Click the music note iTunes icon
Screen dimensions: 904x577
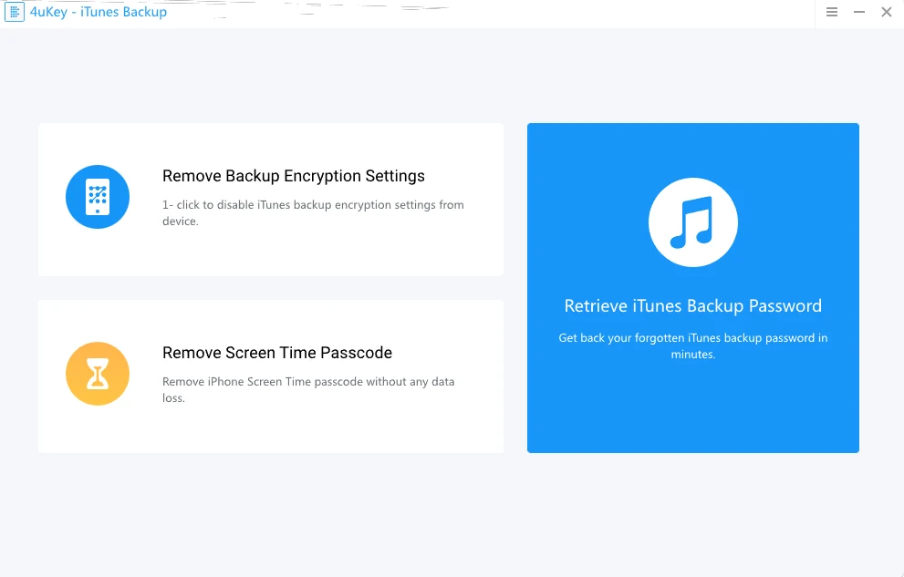pyautogui.click(x=693, y=222)
